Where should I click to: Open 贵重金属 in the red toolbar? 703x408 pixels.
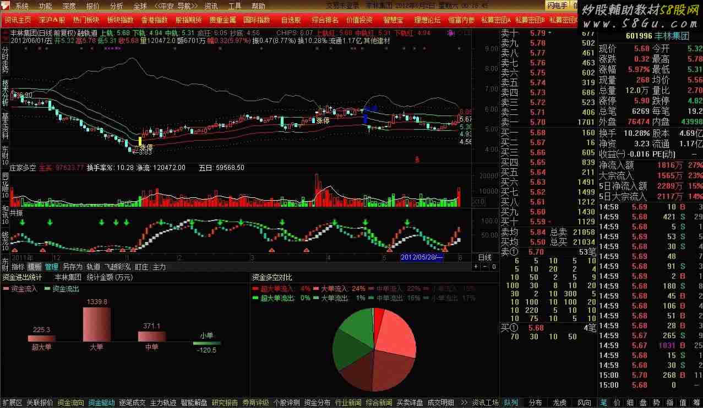223,20
